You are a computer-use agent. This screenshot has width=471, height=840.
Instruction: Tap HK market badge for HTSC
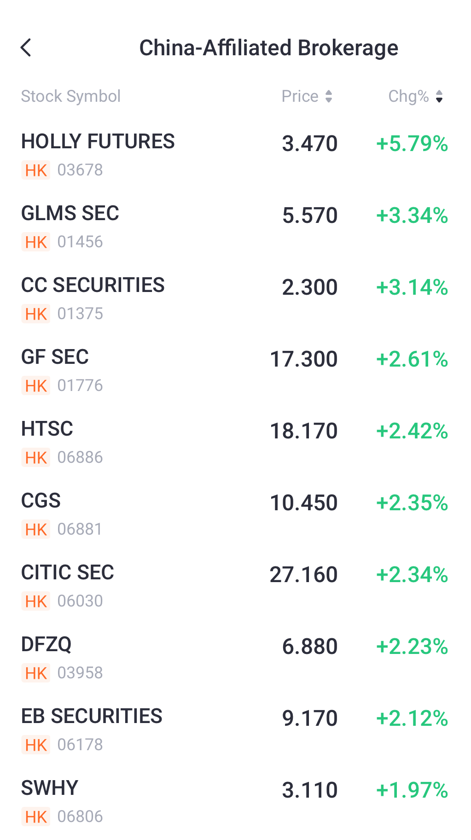36,458
